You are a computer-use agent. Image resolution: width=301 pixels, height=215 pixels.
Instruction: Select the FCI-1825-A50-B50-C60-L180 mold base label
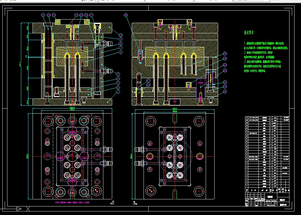tap(72, 202)
